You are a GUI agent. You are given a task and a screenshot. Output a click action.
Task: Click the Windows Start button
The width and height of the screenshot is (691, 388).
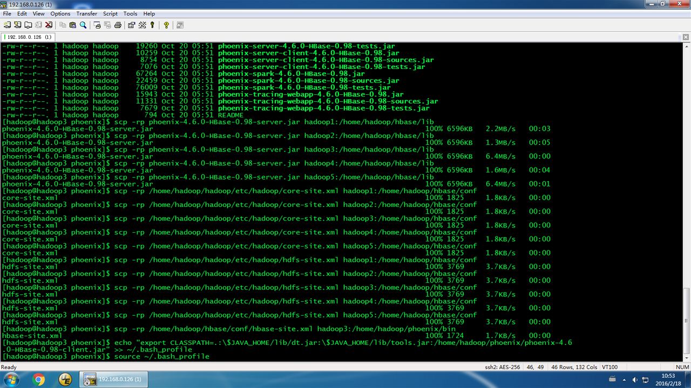(11, 380)
